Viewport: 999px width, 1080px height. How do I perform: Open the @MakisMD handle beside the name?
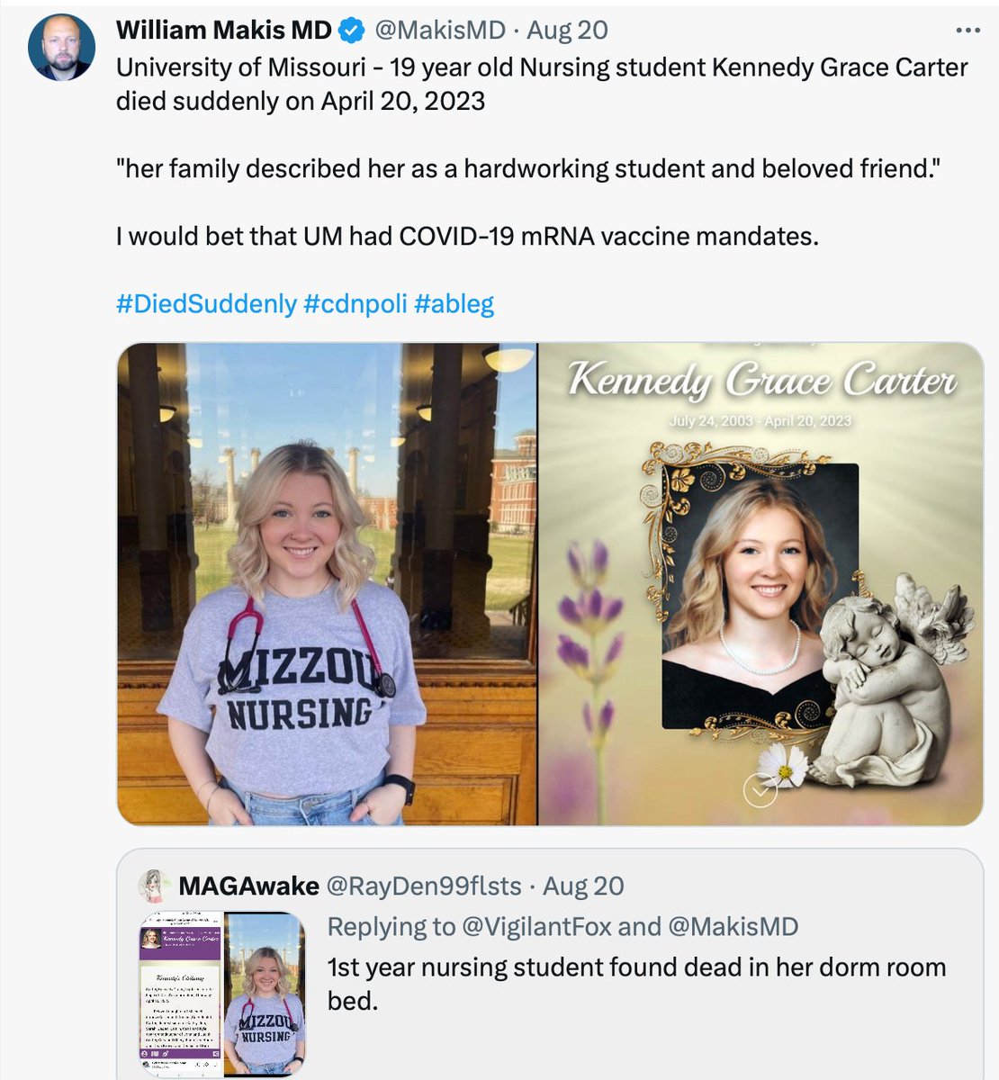click(438, 31)
